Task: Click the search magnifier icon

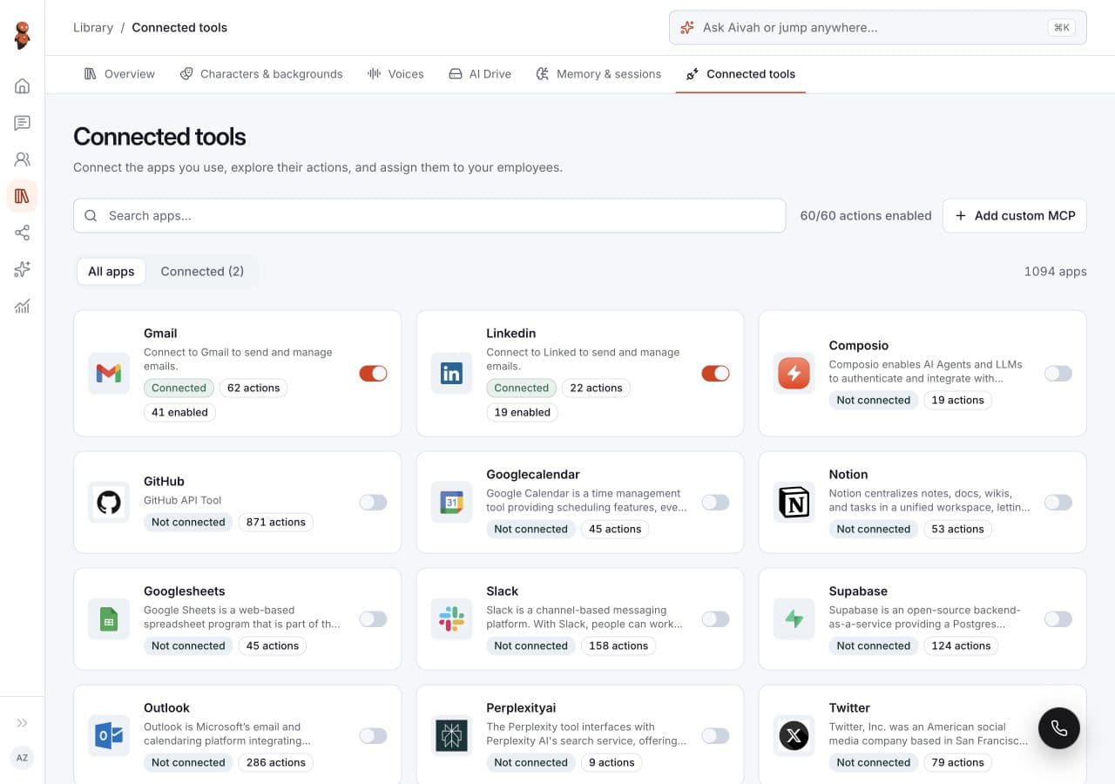Action: coord(91,215)
